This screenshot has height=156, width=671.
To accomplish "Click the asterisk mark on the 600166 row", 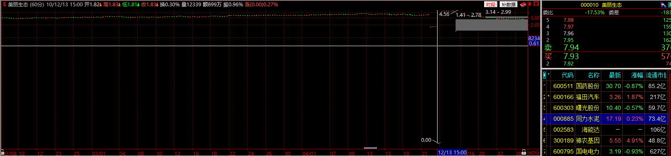I will (x=548, y=97).
